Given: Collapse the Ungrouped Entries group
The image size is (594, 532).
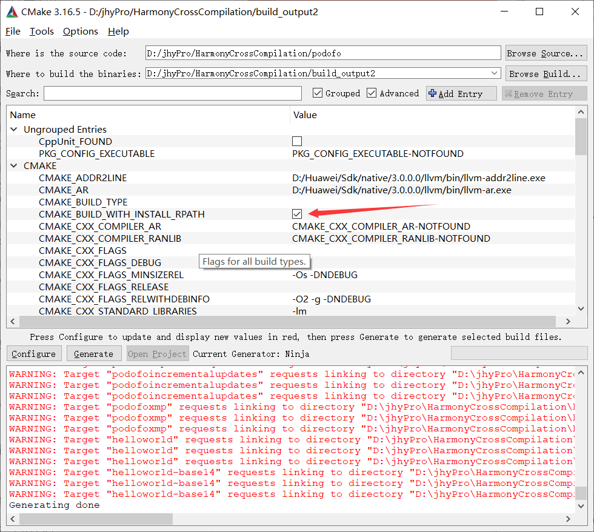Looking at the screenshot, I should (13, 129).
